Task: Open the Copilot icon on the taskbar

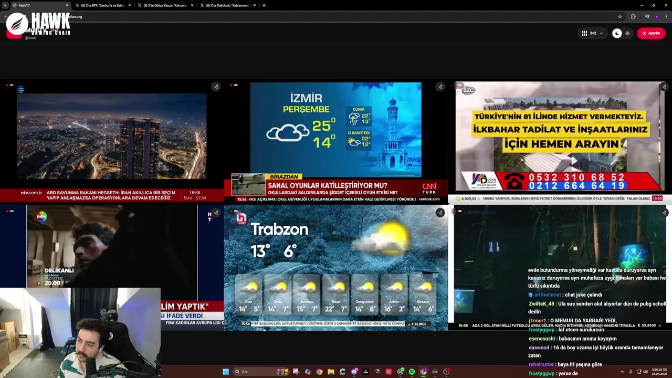Action: [308, 372]
